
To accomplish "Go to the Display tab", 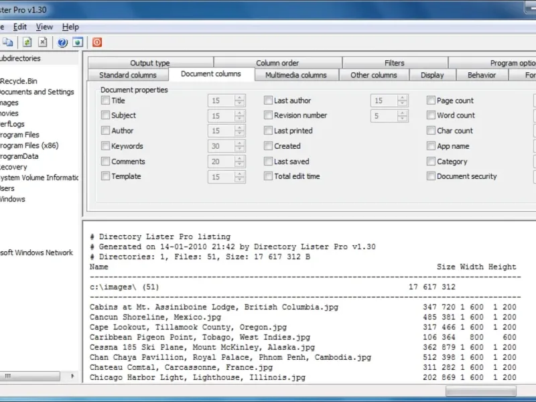I will pyautogui.click(x=432, y=75).
